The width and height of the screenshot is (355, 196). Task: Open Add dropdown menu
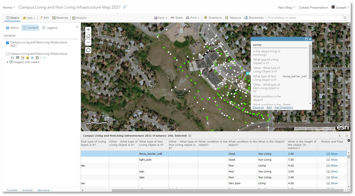click(29, 18)
